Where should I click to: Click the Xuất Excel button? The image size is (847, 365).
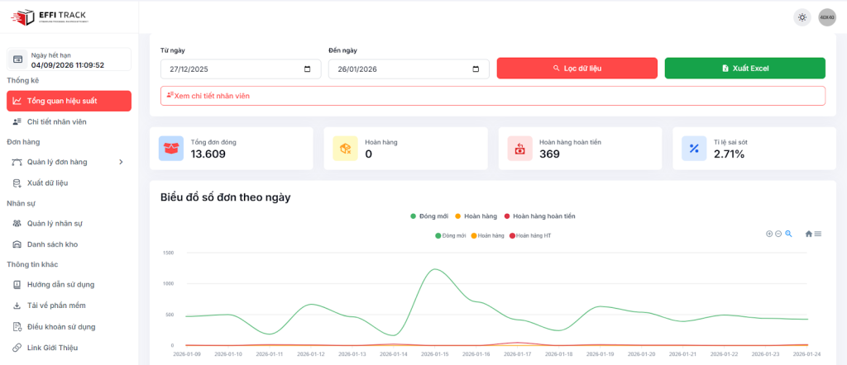coord(744,69)
